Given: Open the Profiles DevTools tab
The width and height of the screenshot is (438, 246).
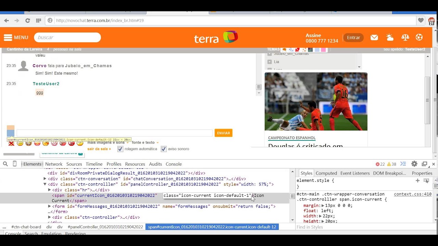Looking at the screenshot, I should [x=114, y=164].
